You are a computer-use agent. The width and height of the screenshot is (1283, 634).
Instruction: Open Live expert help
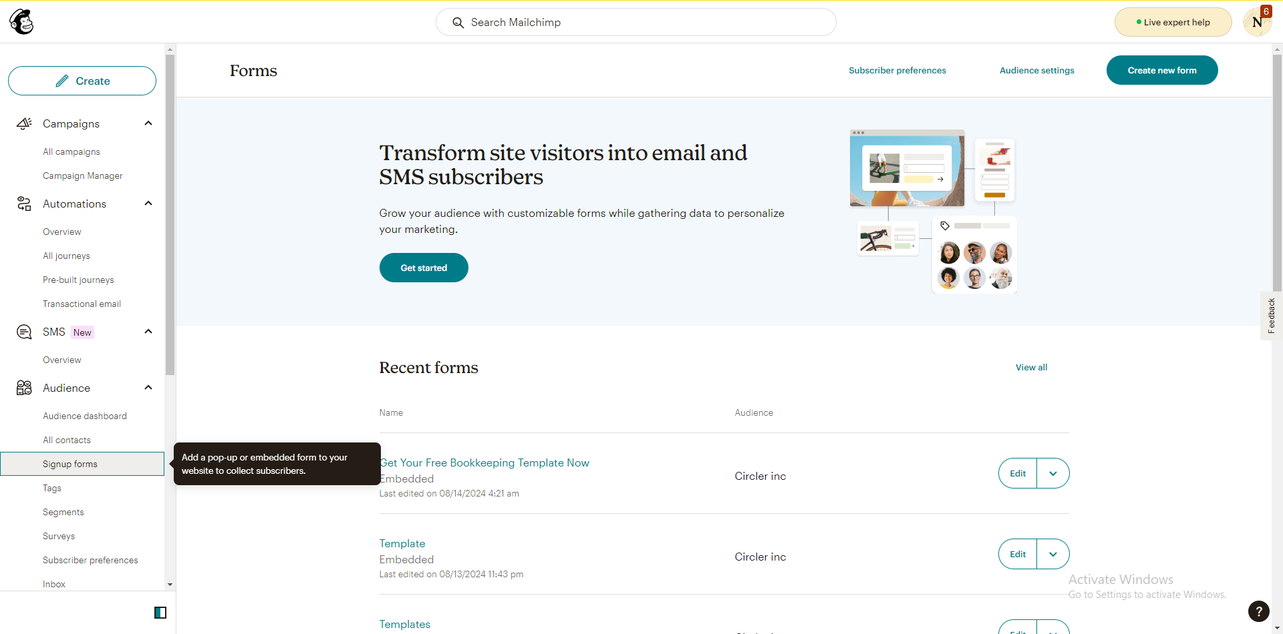[1173, 22]
